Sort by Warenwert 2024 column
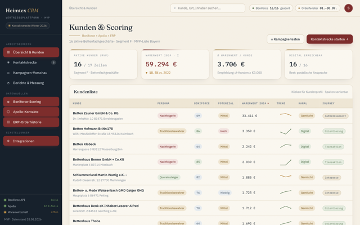 255,103
